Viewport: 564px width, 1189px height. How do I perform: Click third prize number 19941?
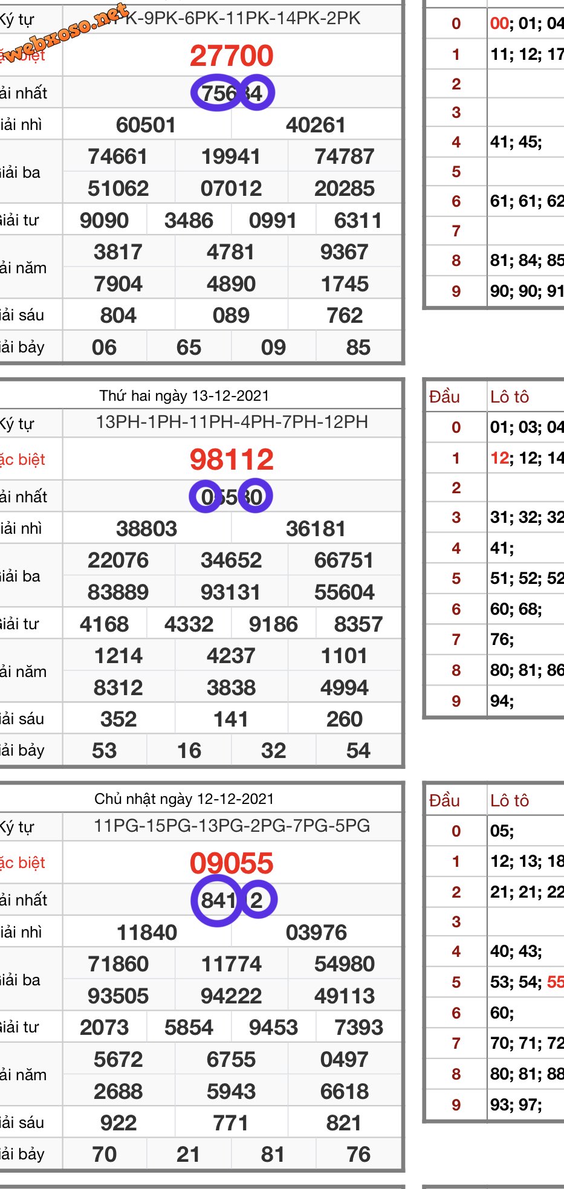point(231,157)
